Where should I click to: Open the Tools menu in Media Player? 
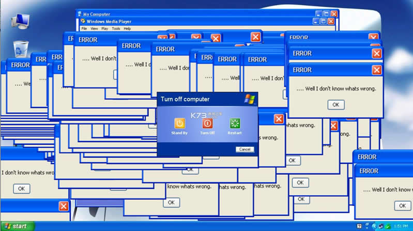coord(116,29)
